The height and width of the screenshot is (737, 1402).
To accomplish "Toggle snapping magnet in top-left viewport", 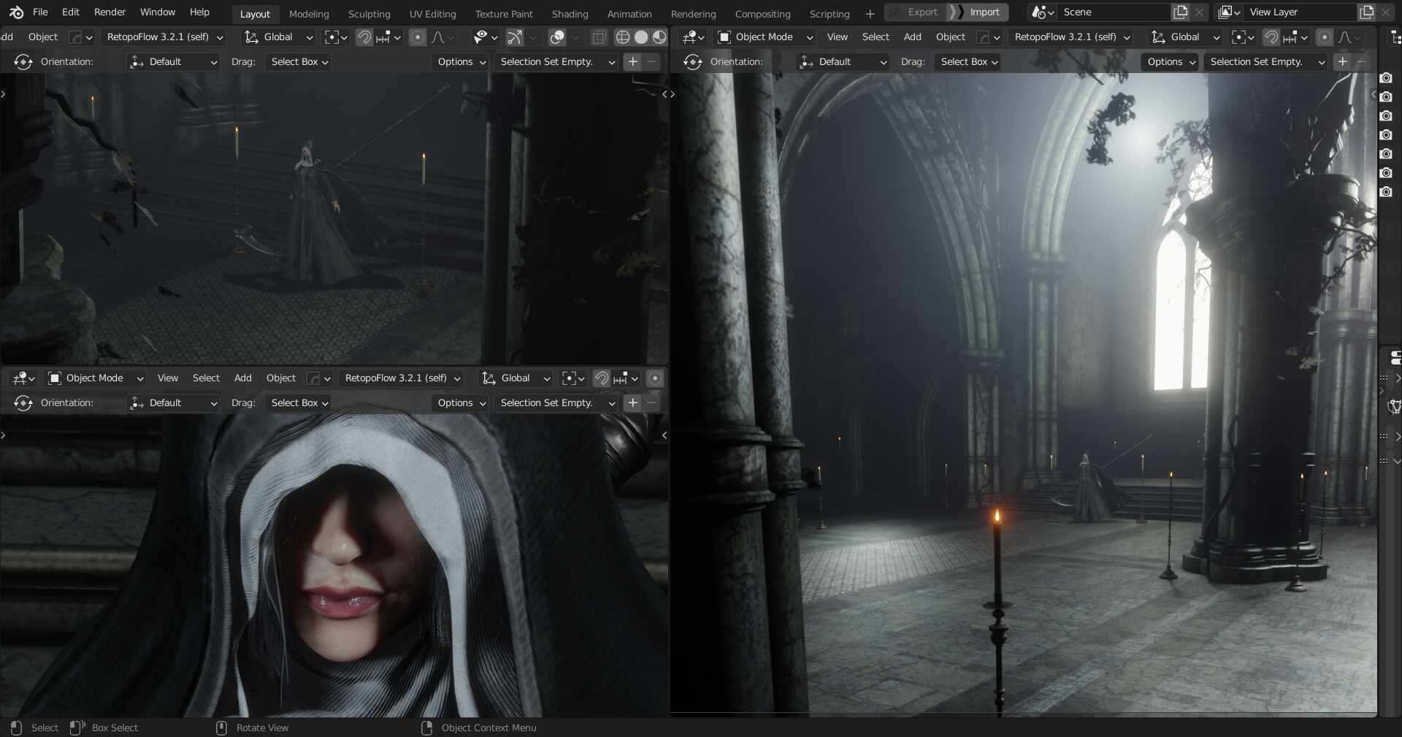I will click(x=364, y=37).
